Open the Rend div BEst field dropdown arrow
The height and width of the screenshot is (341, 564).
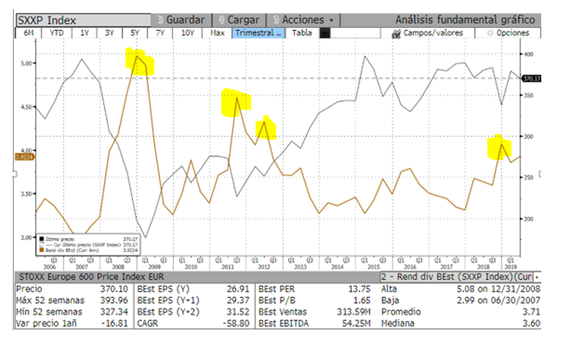pyautogui.click(x=537, y=277)
